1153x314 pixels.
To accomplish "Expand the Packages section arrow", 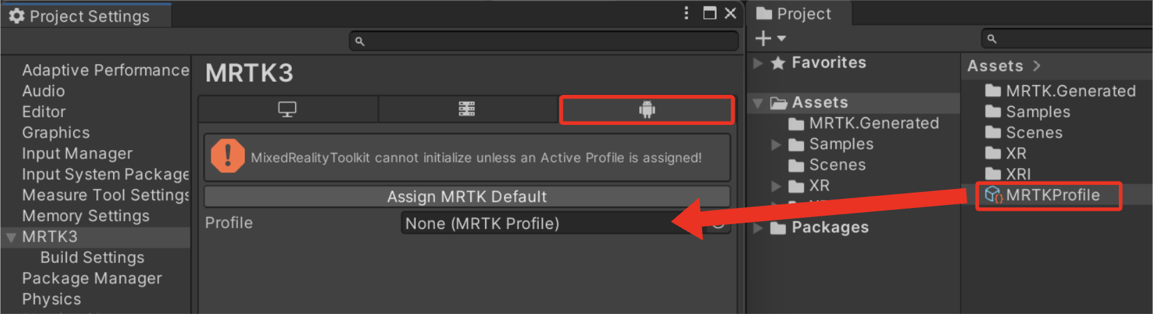I will pos(757,227).
